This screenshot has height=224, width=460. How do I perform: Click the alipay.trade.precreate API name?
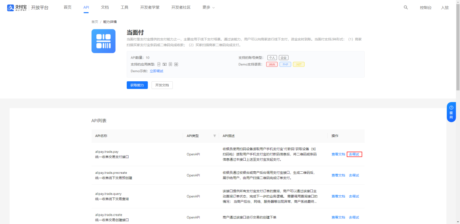point(111,173)
